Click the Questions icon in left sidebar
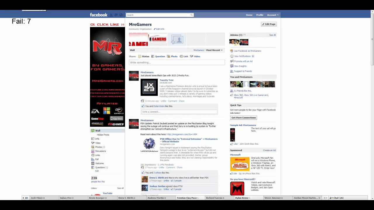This screenshot has width=374, height=210. [x=93, y=167]
